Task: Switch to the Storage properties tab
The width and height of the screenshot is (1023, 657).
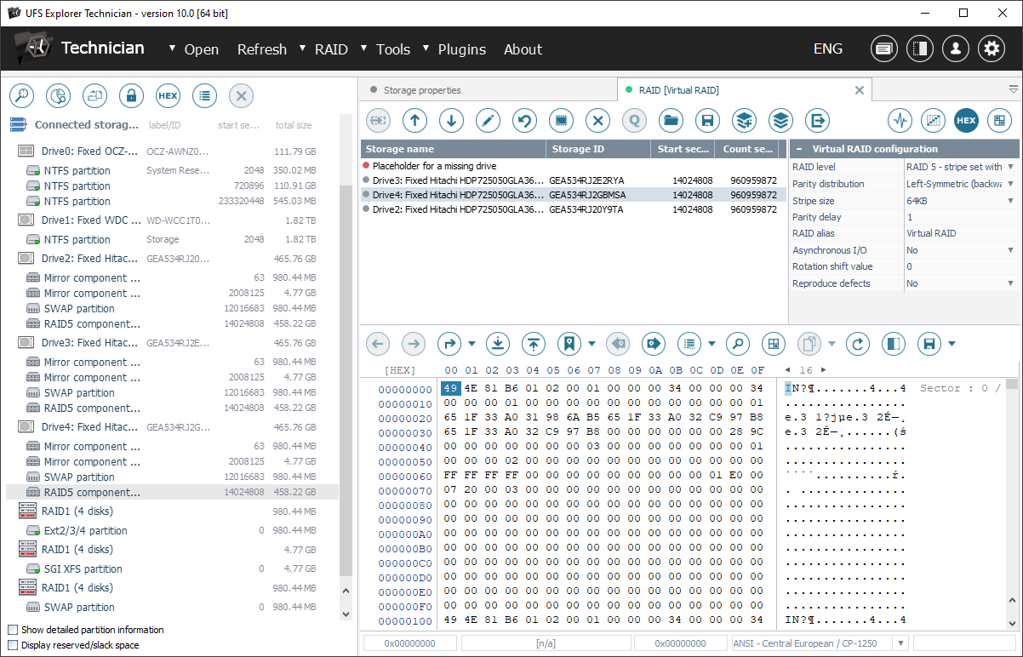Action: click(x=422, y=90)
